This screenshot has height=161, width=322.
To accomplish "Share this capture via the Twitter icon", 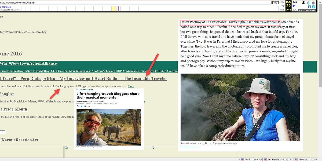I will [314, 7].
